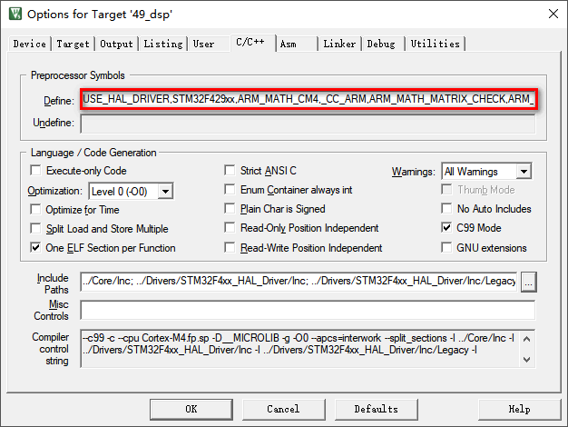
Task: Go to the Target tab
Action: click(73, 44)
